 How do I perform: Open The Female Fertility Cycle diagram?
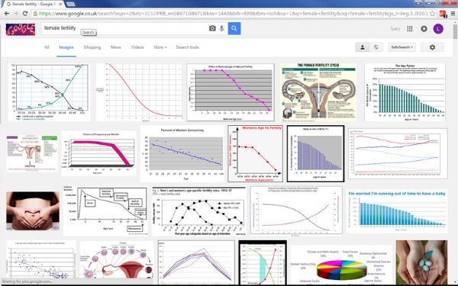(x=318, y=92)
